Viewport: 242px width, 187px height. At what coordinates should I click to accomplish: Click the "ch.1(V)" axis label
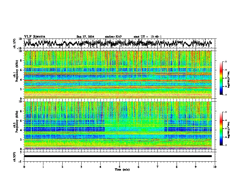15,43
